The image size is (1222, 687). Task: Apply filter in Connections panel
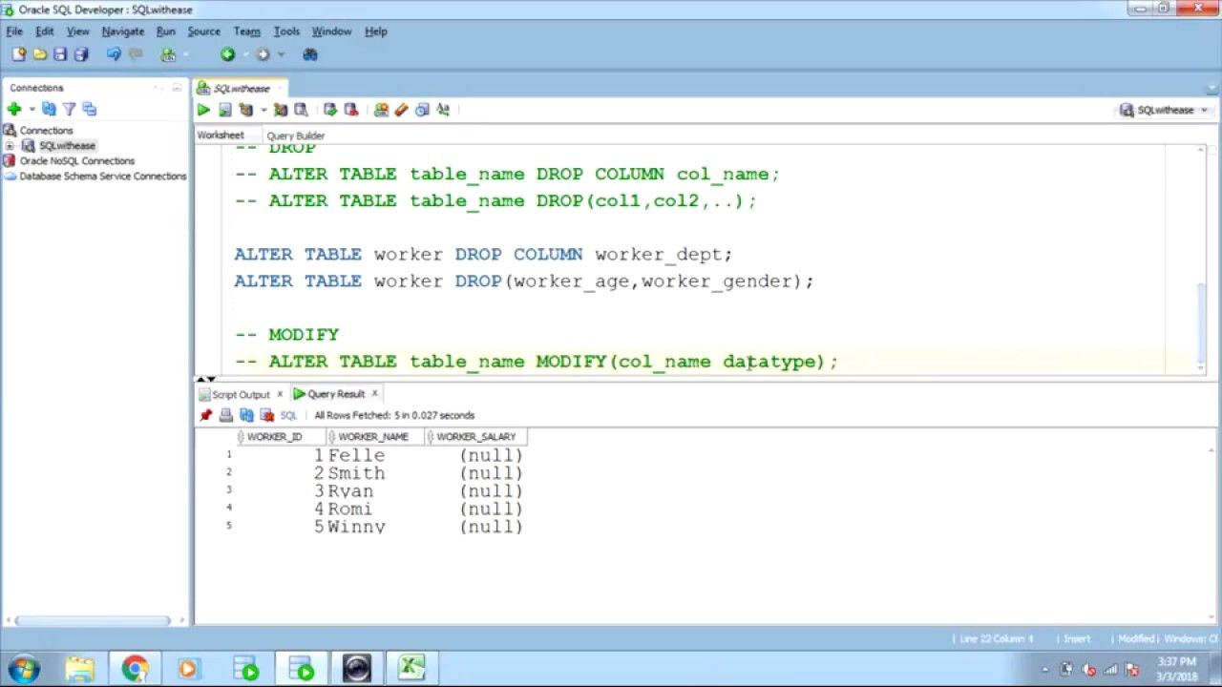click(69, 109)
